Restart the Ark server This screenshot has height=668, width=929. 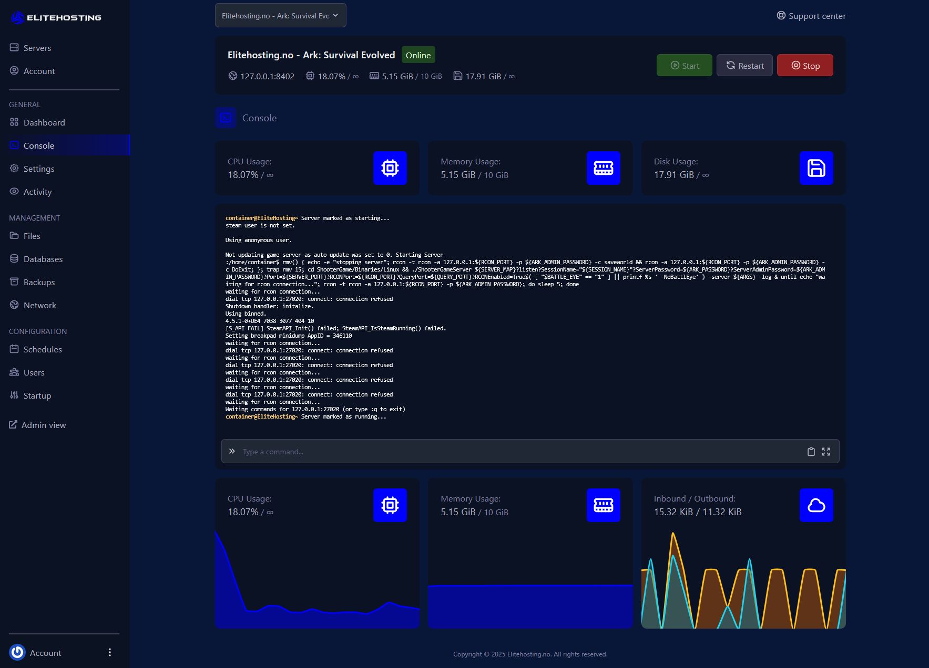[744, 65]
